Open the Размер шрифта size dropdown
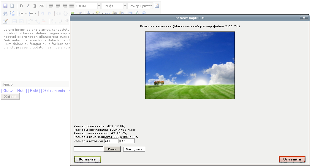Screen dimensions: 312x167 pos(140,6)
